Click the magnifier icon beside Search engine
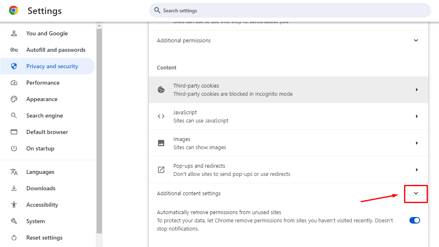 [14, 115]
